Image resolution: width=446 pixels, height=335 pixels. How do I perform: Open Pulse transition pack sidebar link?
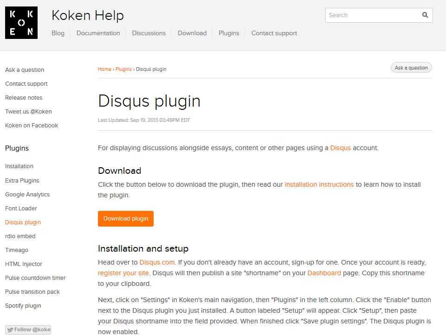[x=32, y=292]
